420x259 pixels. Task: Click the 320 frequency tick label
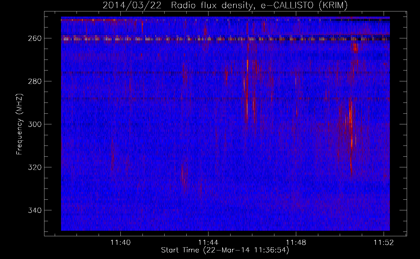coord(35,167)
